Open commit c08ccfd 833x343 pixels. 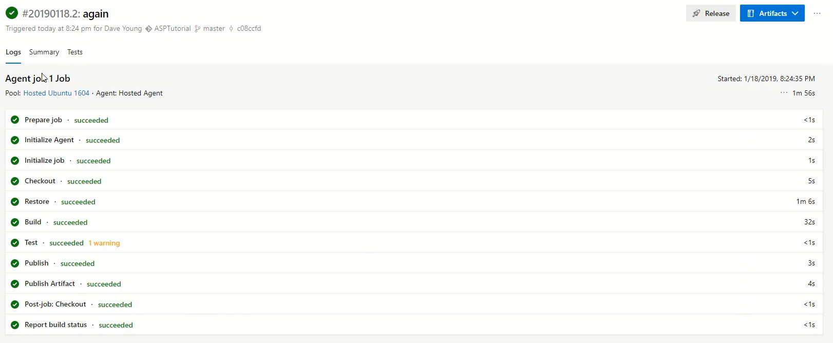point(249,29)
